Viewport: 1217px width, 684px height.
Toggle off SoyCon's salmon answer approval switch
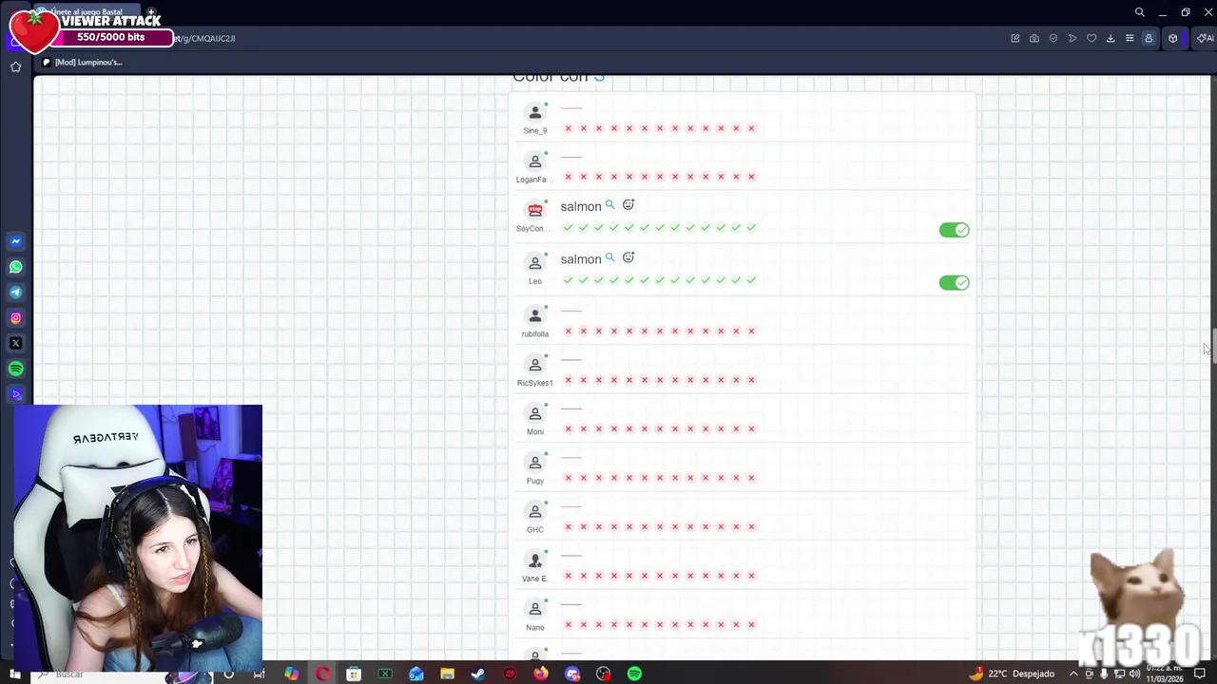click(954, 230)
